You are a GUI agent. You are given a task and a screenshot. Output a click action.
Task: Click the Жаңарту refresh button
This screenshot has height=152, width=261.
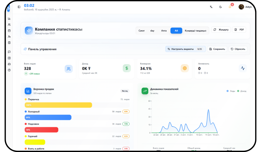pos(221,30)
